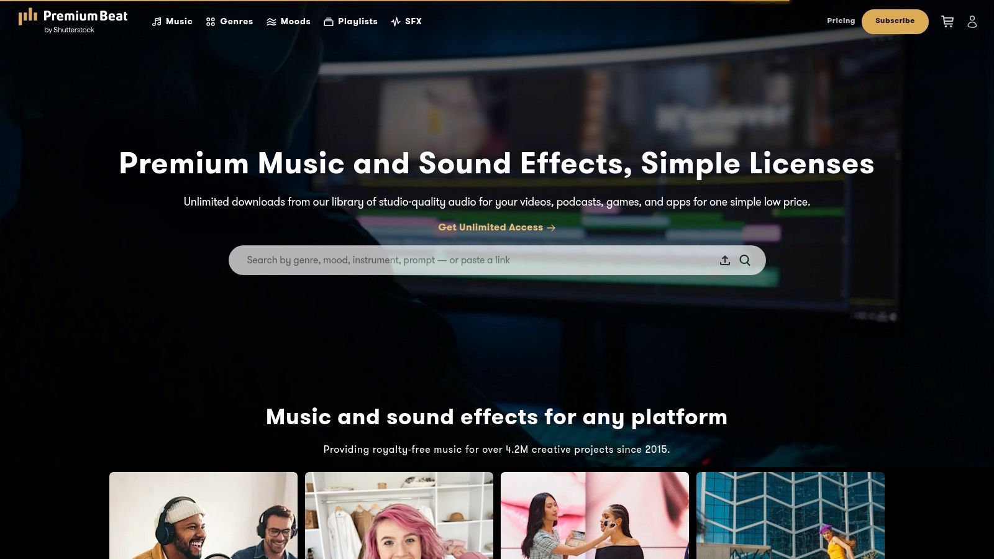Image resolution: width=994 pixels, height=559 pixels.
Task: Click the pink-haired creator video thumbnail
Action: click(399, 516)
